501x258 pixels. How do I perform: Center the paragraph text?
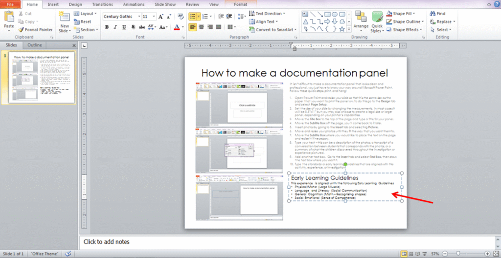coord(201,27)
